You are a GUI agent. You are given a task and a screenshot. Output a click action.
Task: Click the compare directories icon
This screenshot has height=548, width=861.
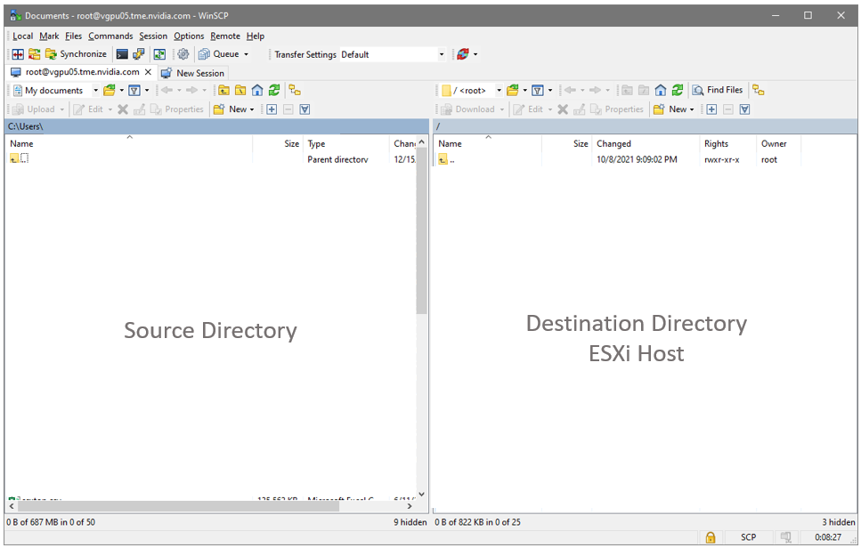pyautogui.click(x=18, y=54)
